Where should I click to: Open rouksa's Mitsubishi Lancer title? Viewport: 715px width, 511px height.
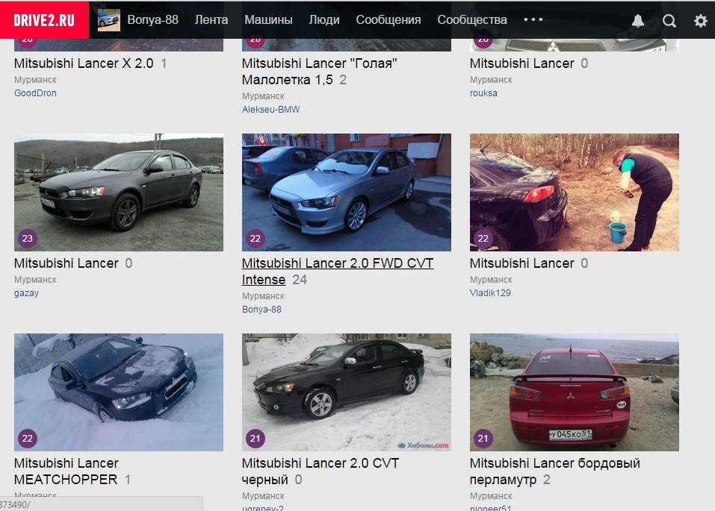pyautogui.click(x=521, y=63)
